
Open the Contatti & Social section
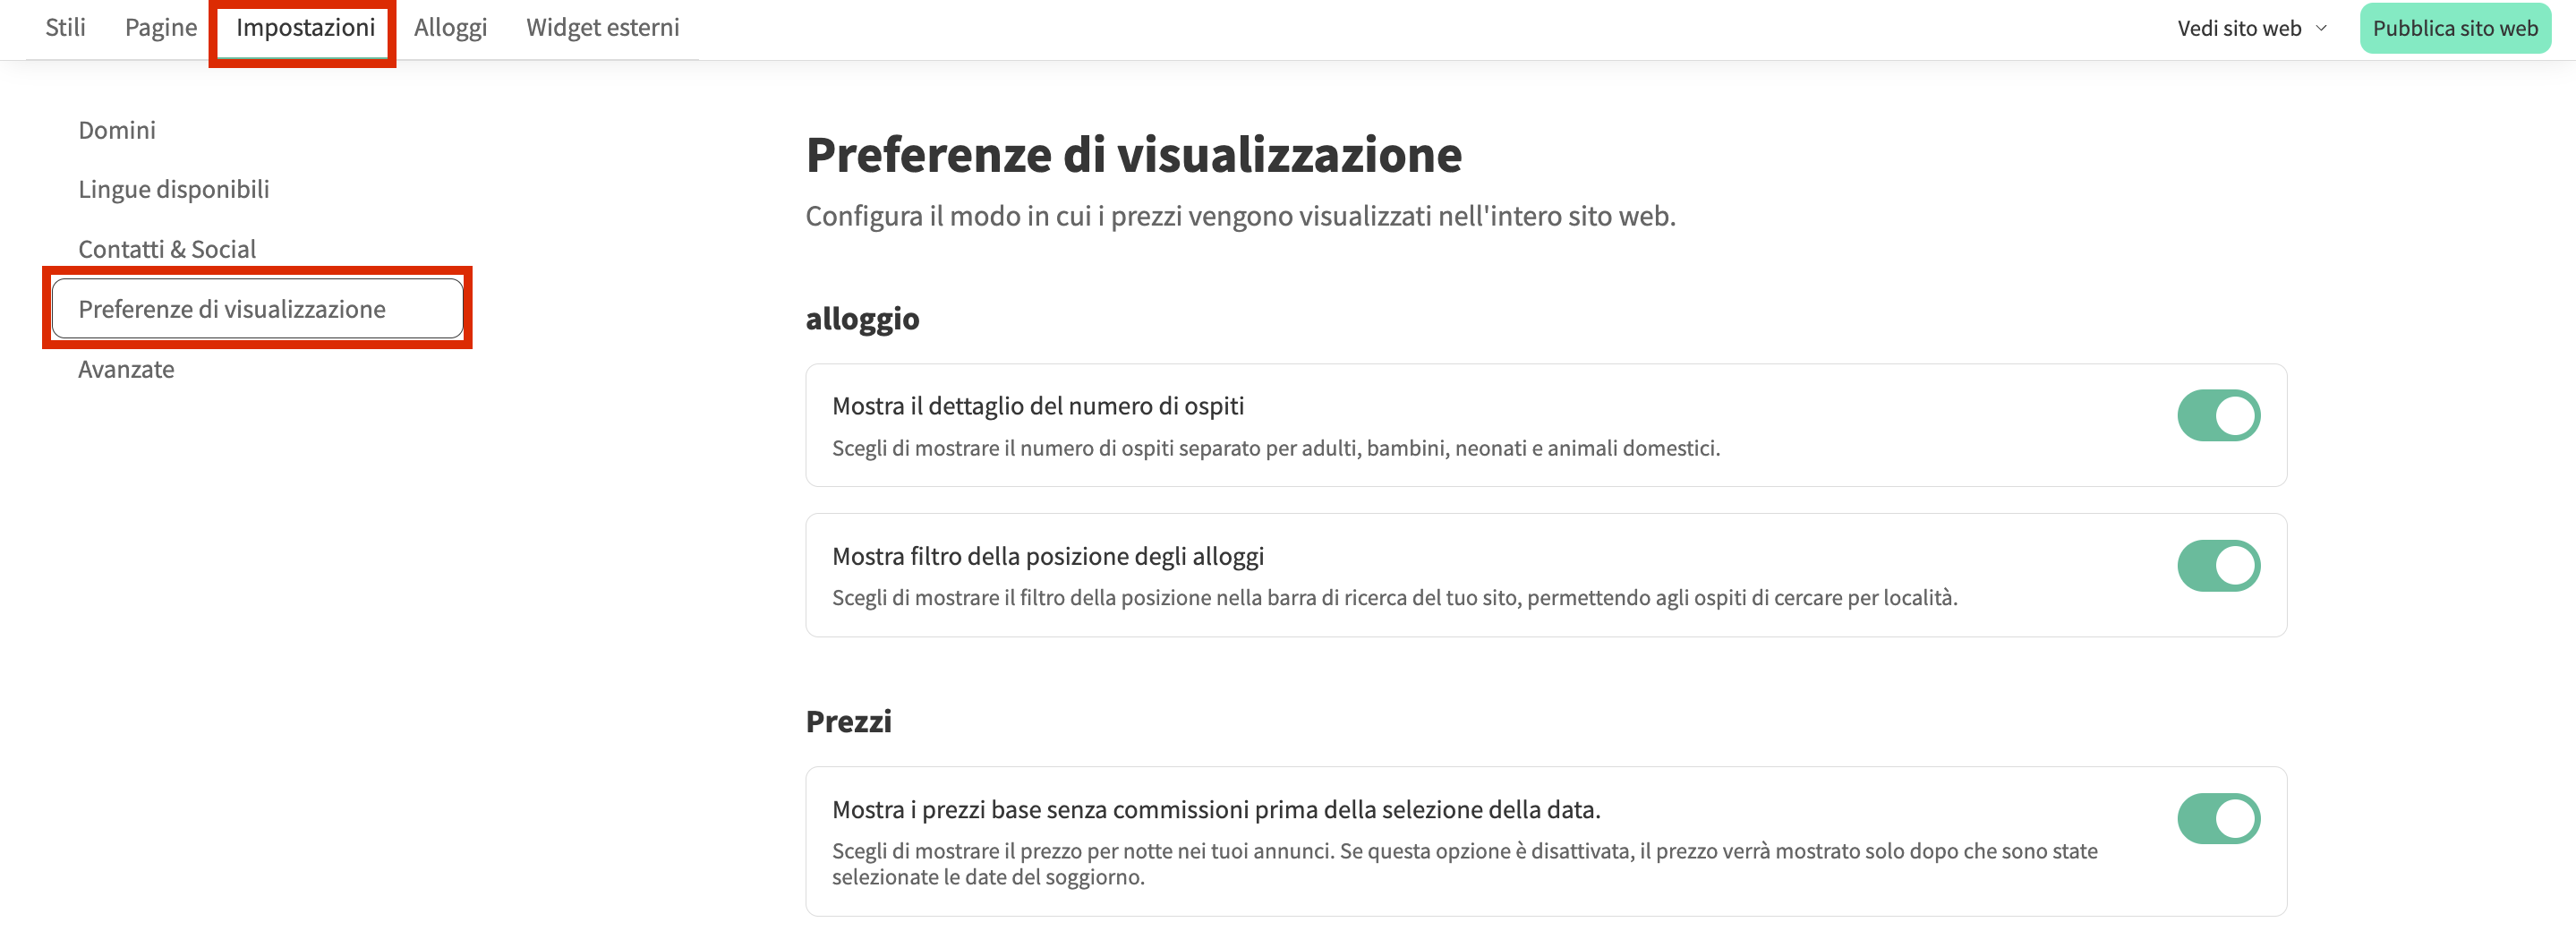[167, 249]
